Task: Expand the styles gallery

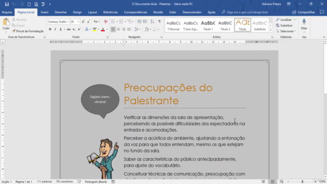Action: [x=270, y=30]
